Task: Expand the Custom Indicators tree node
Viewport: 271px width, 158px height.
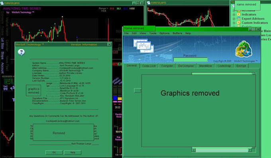Action: click(234, 23)
